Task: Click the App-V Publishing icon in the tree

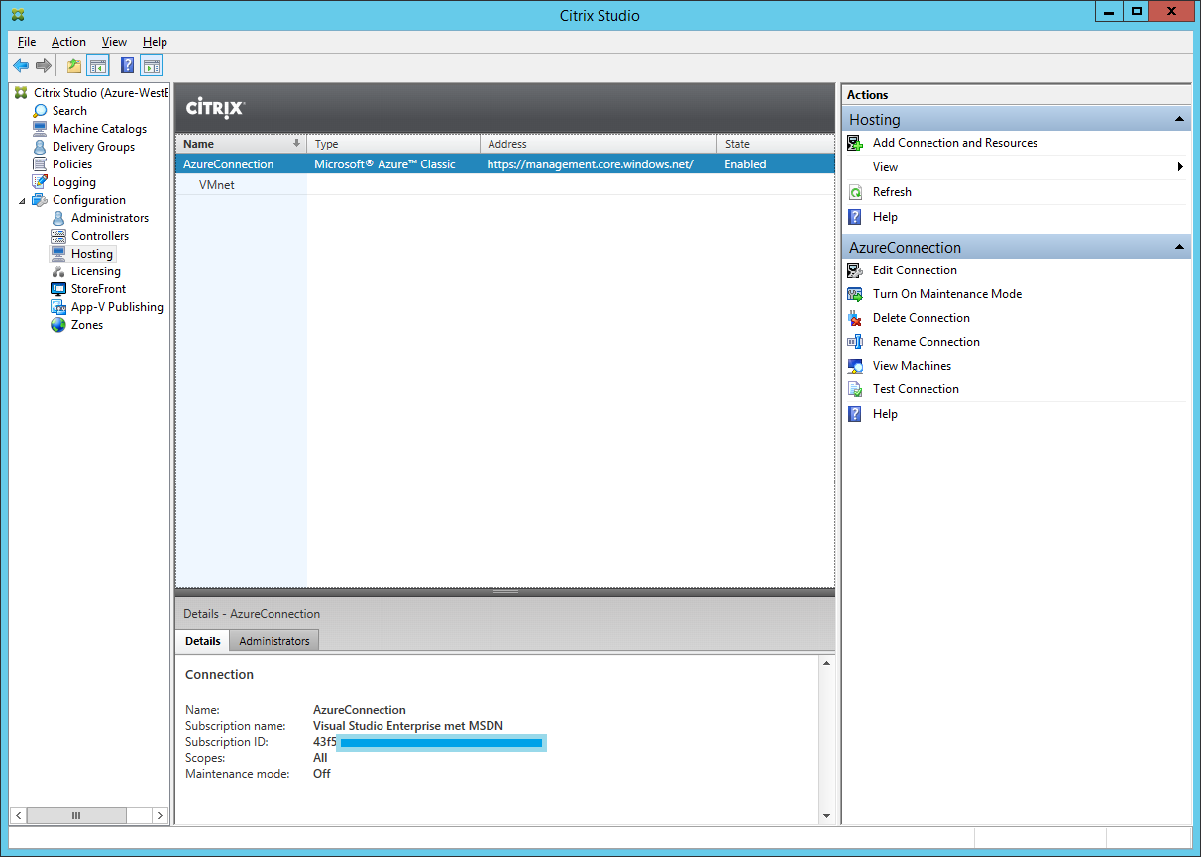Action: (x=58, y=307)
